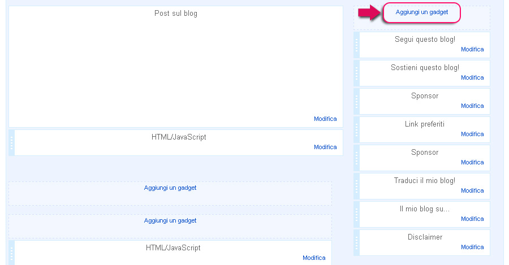Click drag handle of Traduci il mio blog! gadget
Screen dimensions: 509x265
356,186
